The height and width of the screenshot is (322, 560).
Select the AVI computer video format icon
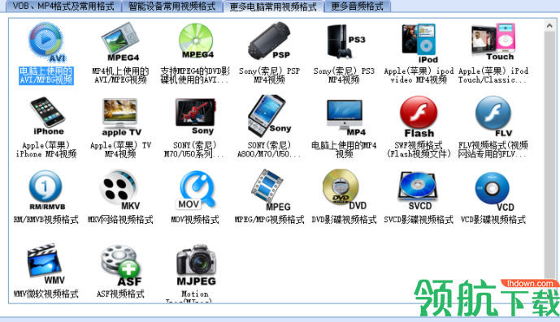47,42
